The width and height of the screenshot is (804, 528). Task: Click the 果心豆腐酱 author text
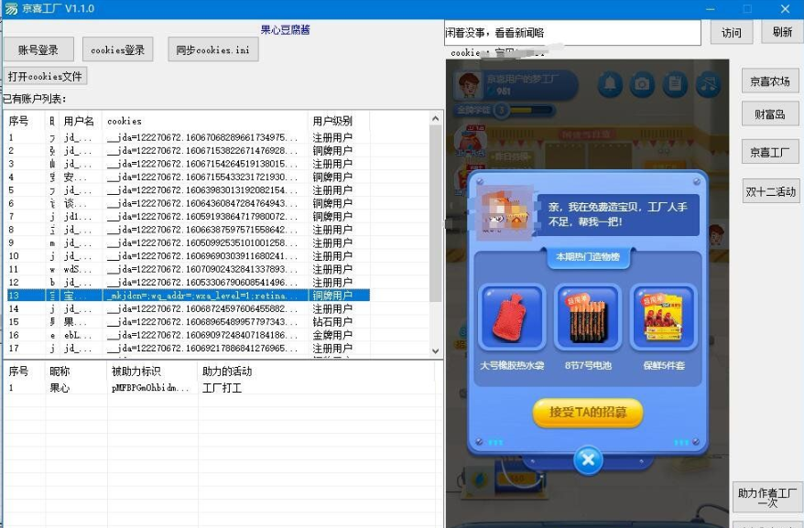tap(285, 29)
